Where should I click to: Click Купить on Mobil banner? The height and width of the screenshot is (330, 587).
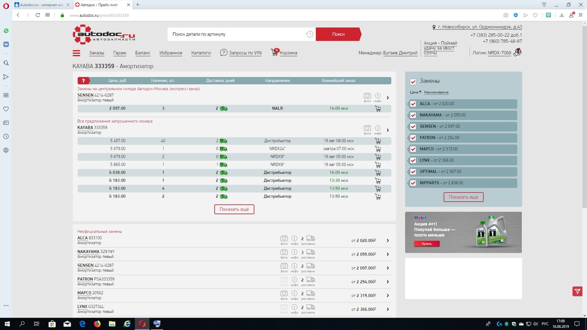coord(427,244)
